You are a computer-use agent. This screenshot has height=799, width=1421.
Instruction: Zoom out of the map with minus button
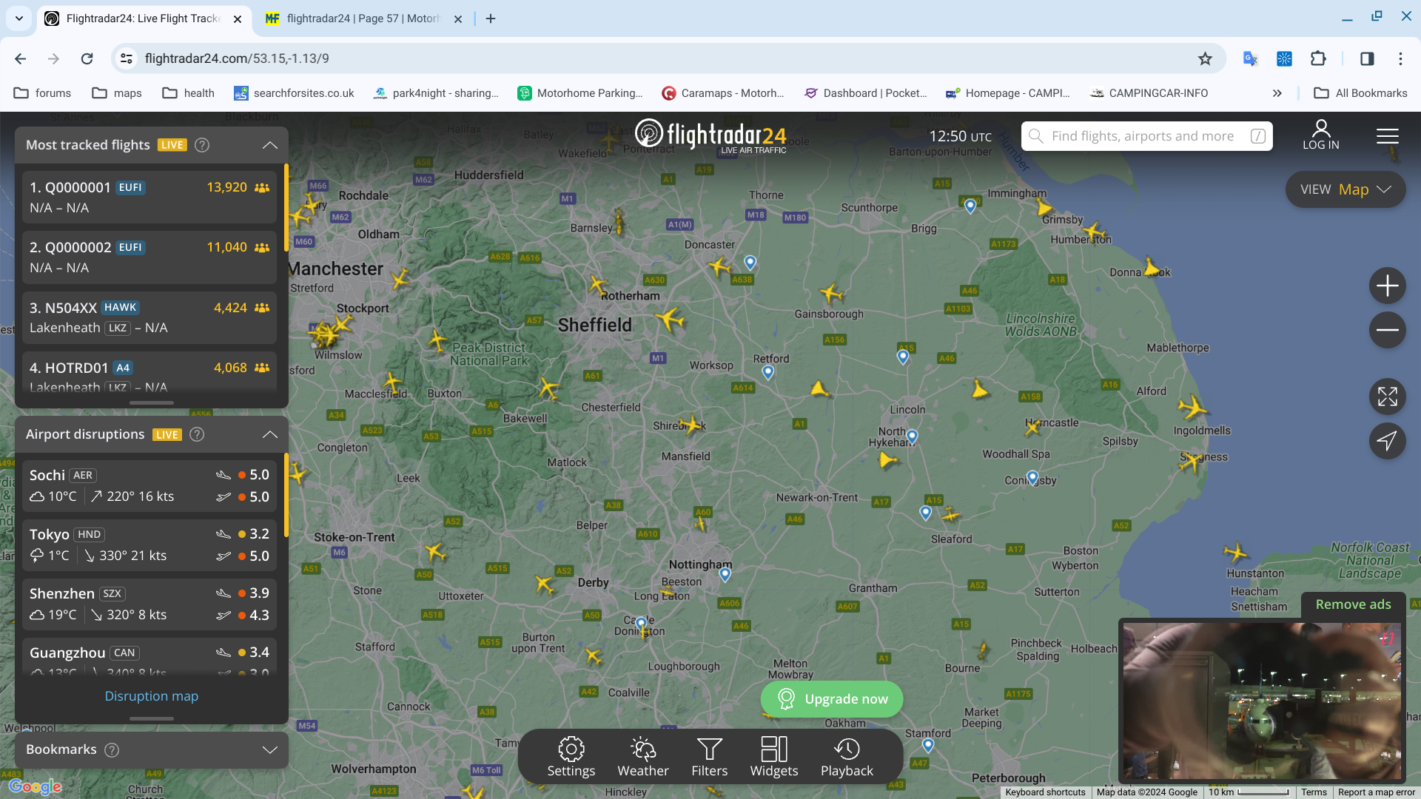[1387, 330]
